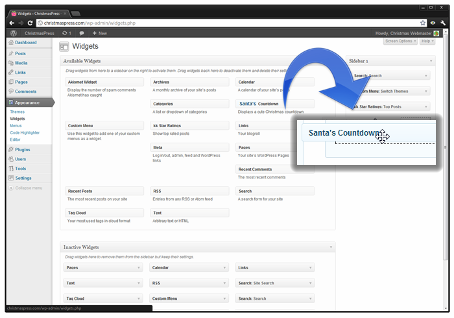Click the Appearance icon in sidebar
454x318 pixels.
(x=11, y=103)
